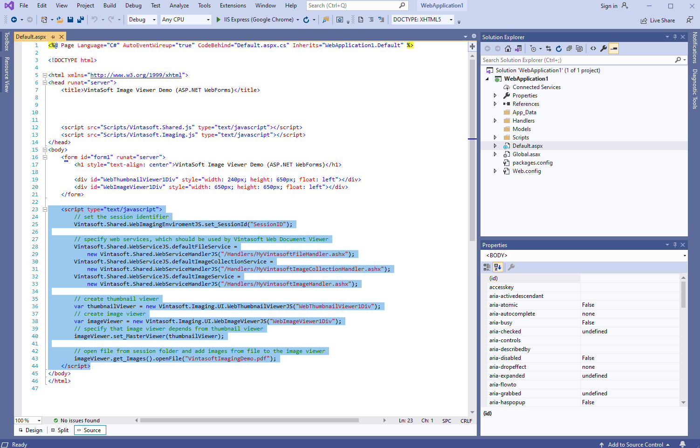The width and height of the screenshot is (700, 448).
Task: Switch to the Design view tab
Action: 31,430
